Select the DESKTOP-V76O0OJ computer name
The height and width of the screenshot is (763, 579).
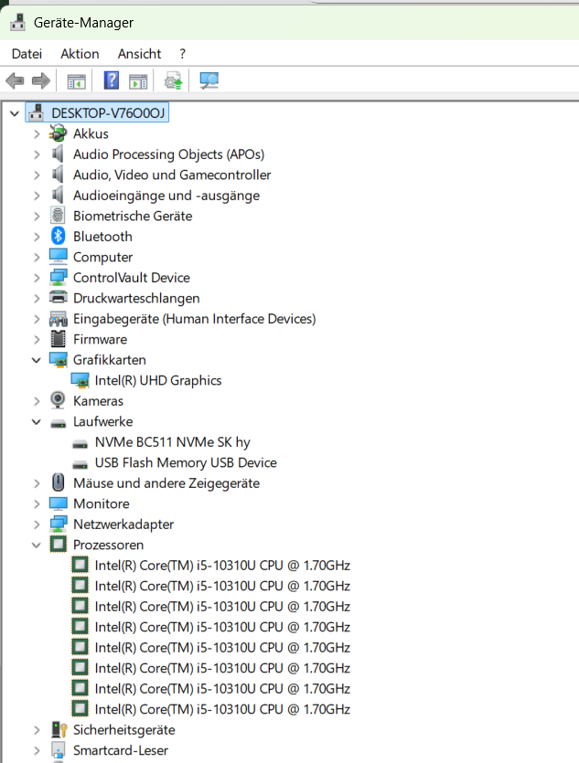(x=108, y=113)
